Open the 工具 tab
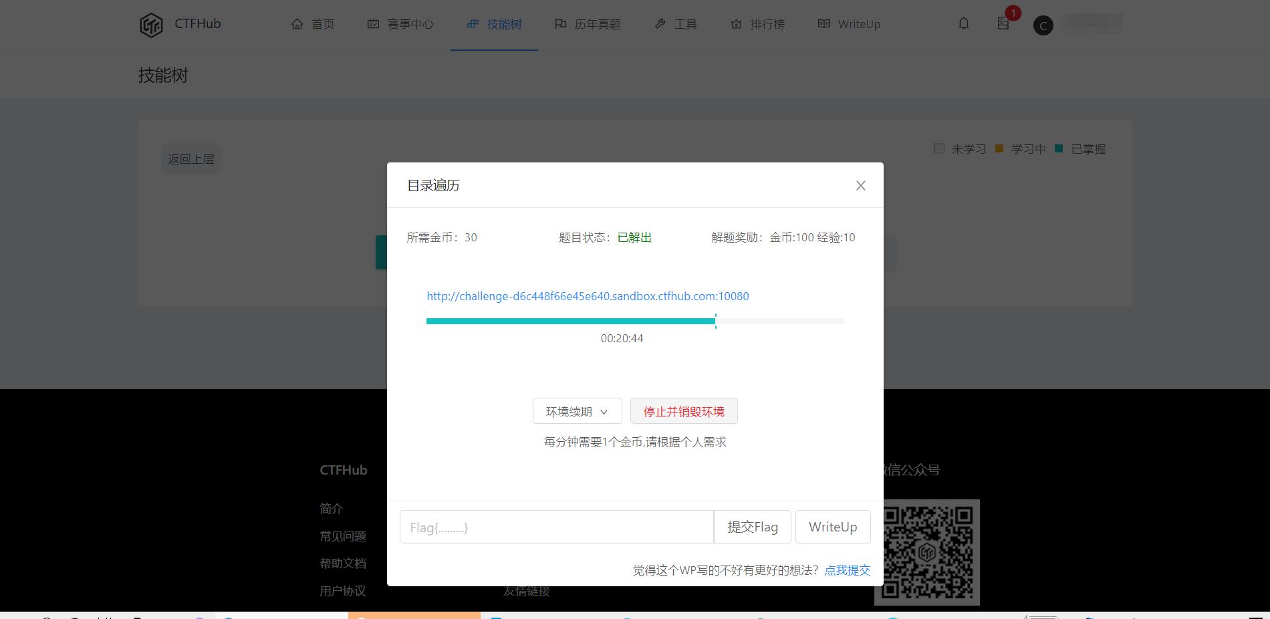The image size is (1270, 619). [x=676, y=24]
